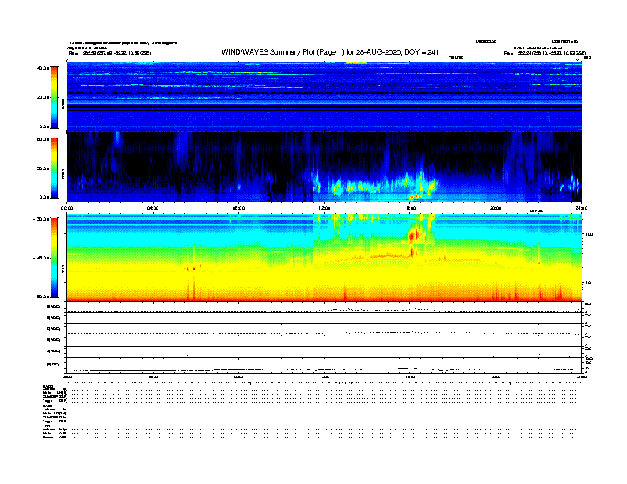Select the 30.00 label on RAD1 color scale

click(x=43, y=168)
